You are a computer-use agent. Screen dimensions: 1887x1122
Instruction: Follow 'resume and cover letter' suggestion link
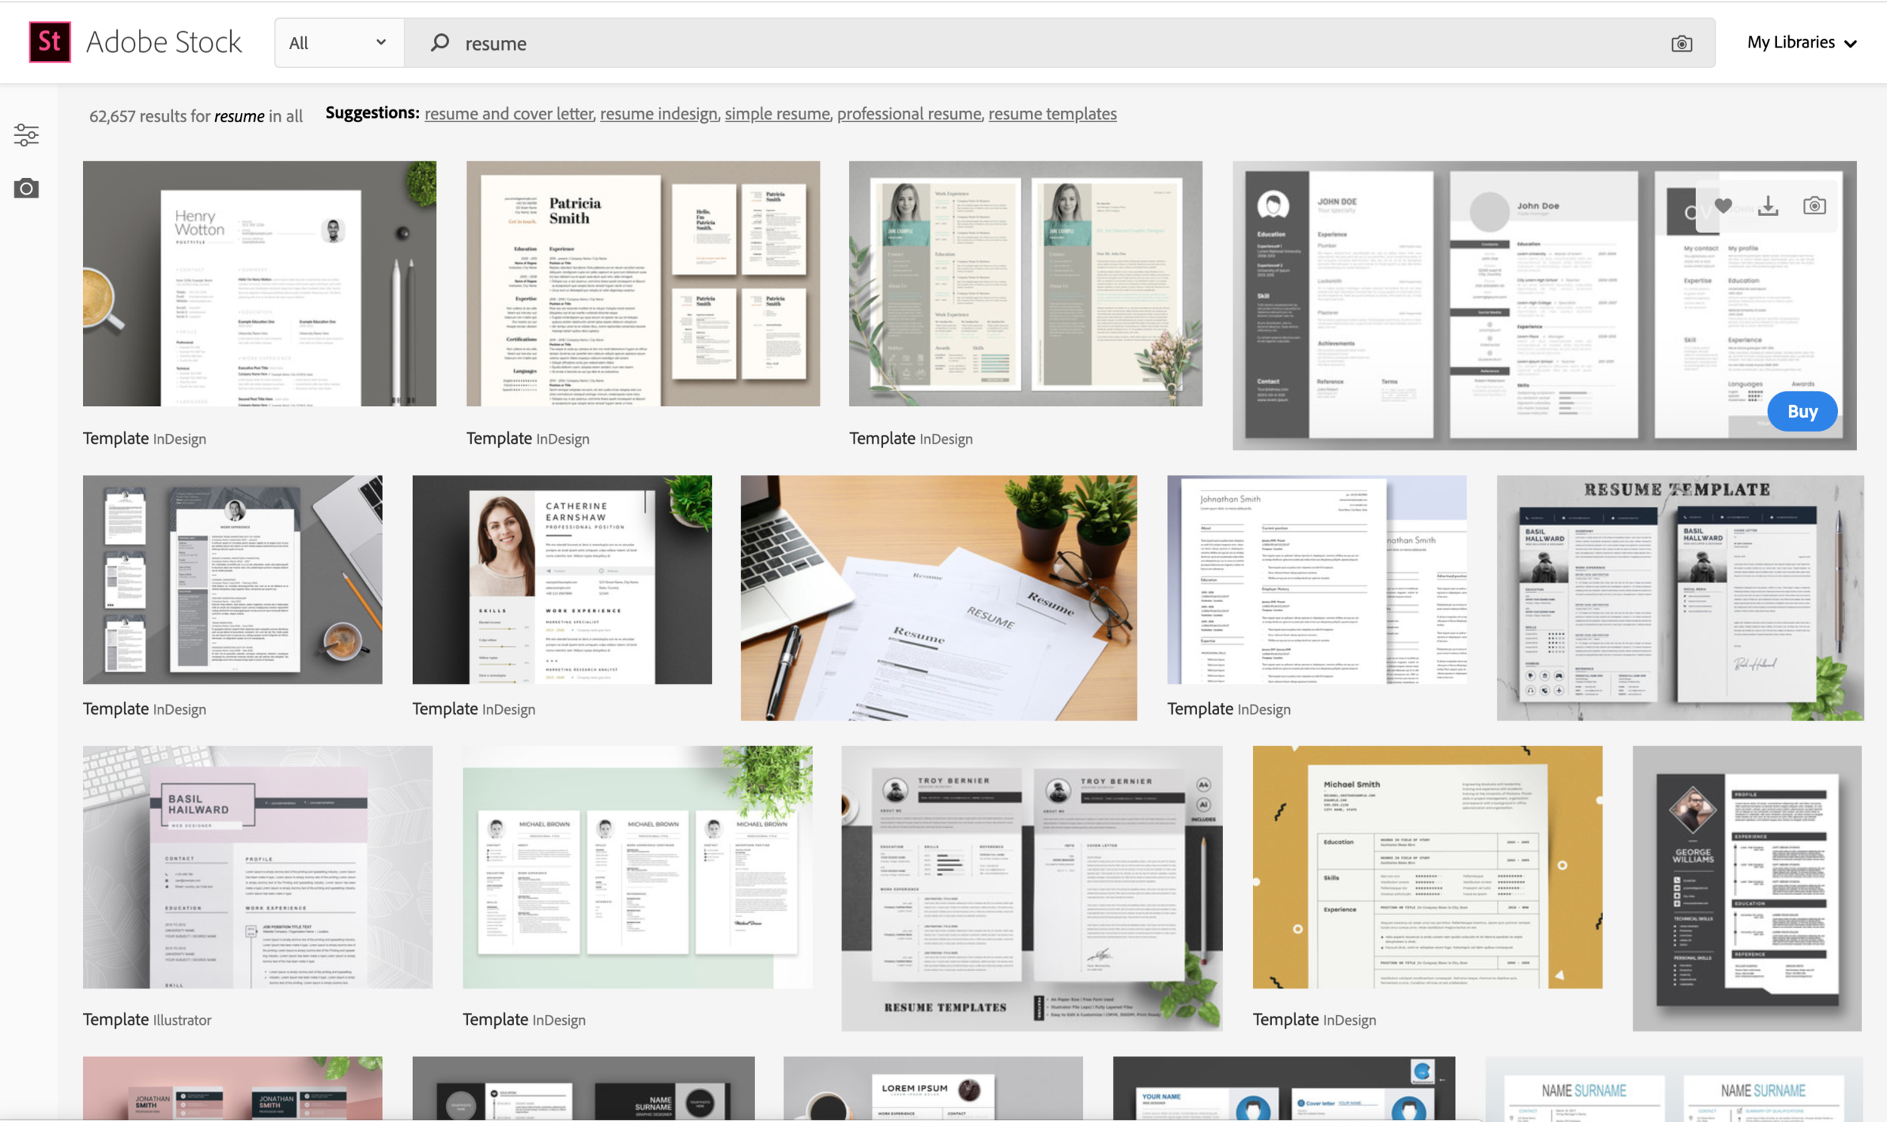coord(508,114)
